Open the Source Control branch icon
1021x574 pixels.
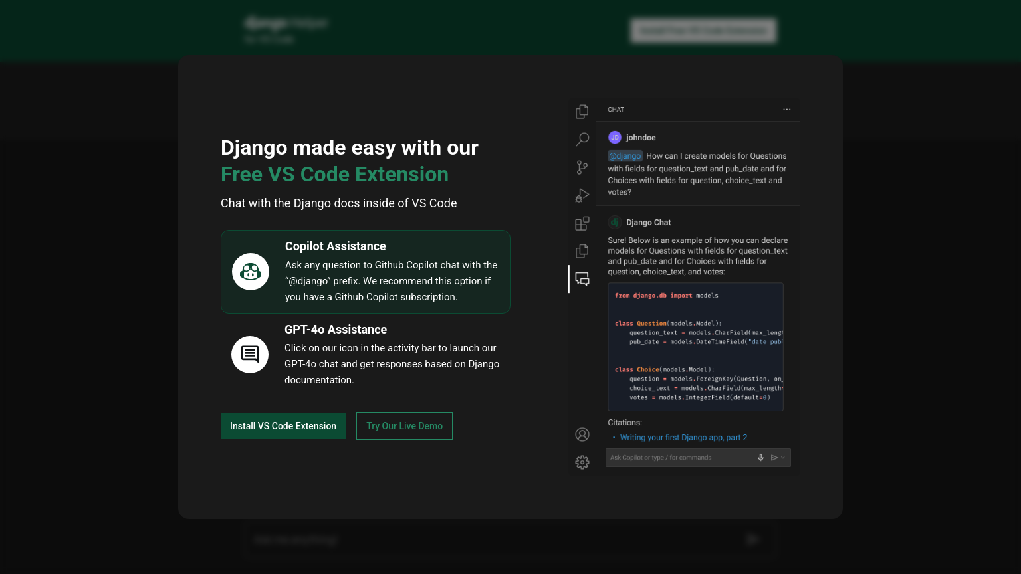pos(582,167)
